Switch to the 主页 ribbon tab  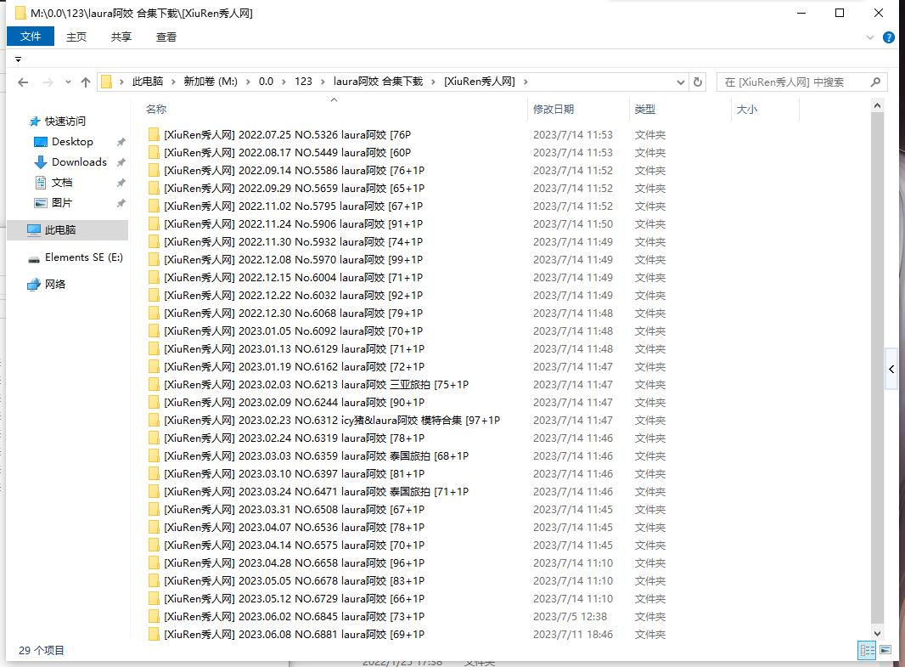point(76,37)
